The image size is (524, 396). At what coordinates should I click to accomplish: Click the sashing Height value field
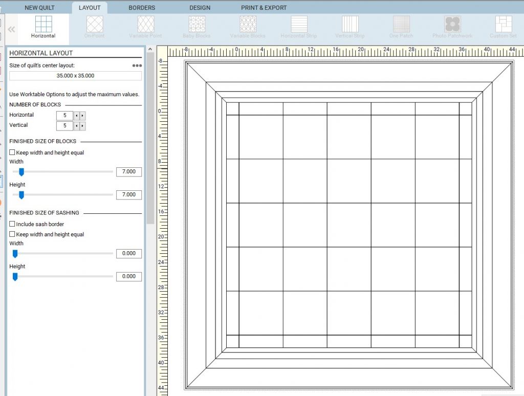coord(129,277)
